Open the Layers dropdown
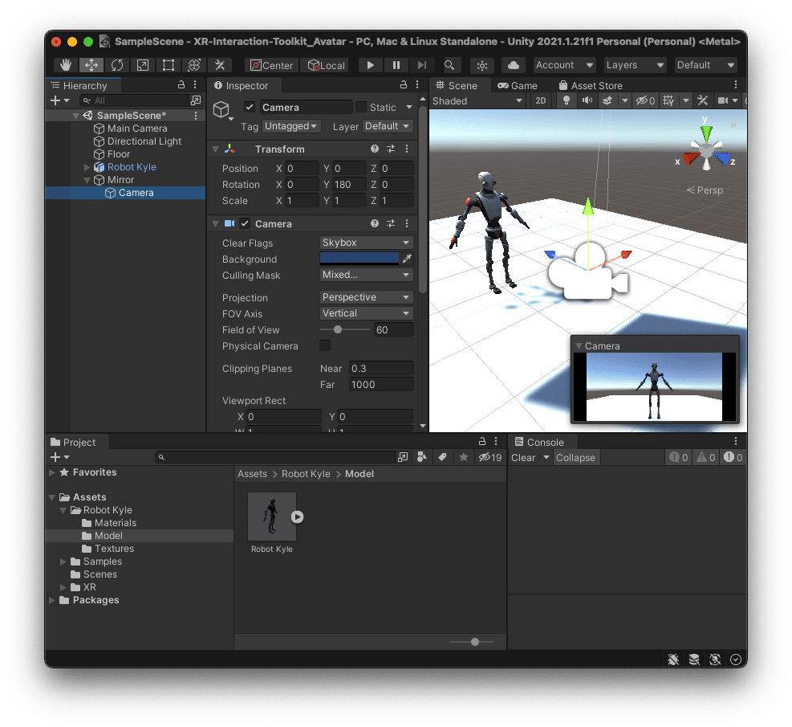Screen dimensions: 792x727 635,65
